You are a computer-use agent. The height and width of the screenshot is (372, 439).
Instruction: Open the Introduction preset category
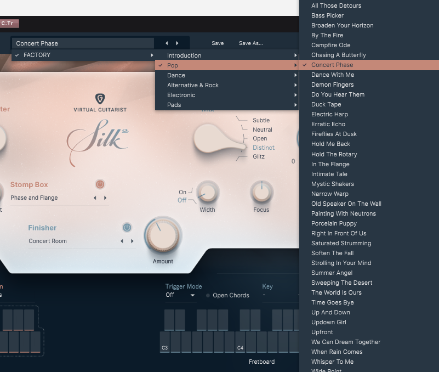227,55
